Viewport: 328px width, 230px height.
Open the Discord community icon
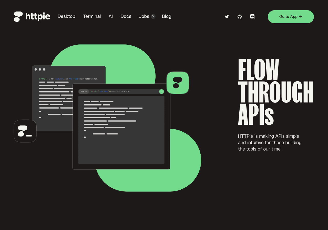pos(252,17)
